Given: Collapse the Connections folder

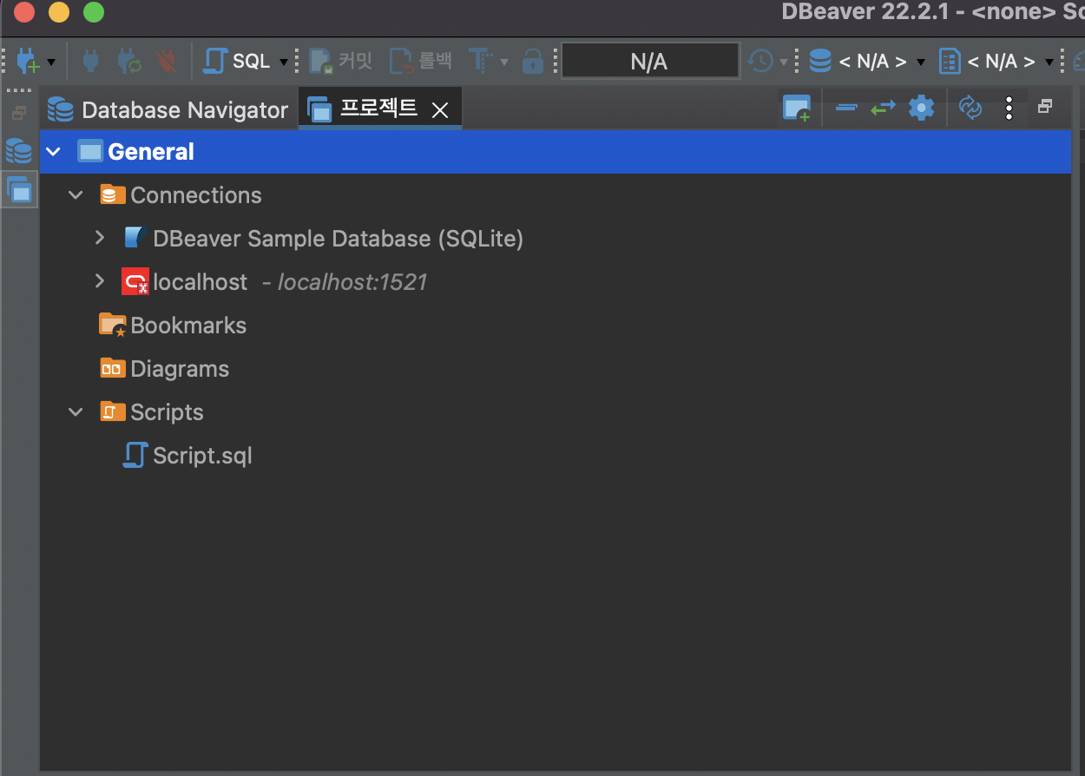Looking at the screenshot, I should point(76,195).
